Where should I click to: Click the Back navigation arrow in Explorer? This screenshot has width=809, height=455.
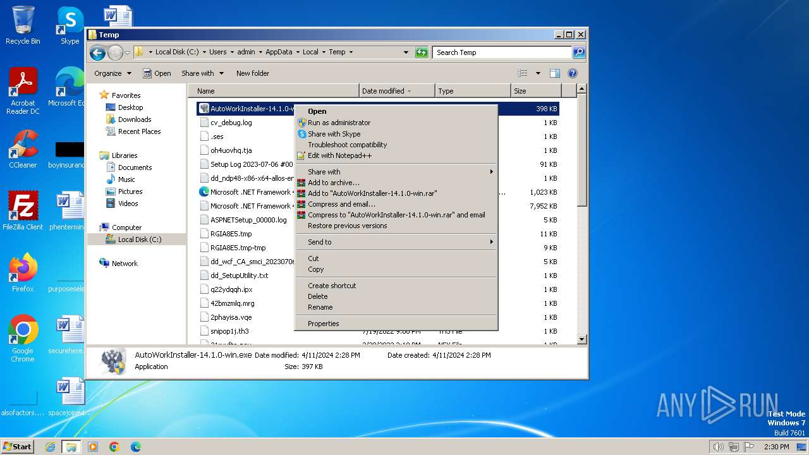pos(97,52)
